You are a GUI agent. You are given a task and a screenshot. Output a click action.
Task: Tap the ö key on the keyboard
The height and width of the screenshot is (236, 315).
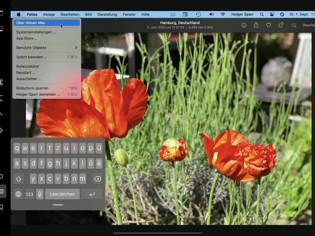coord(90,163)
